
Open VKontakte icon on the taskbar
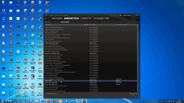[66, 101]
